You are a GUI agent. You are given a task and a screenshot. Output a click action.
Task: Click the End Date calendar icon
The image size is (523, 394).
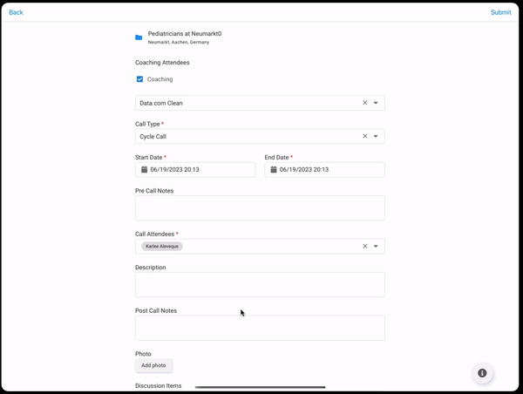click(274, 170)
